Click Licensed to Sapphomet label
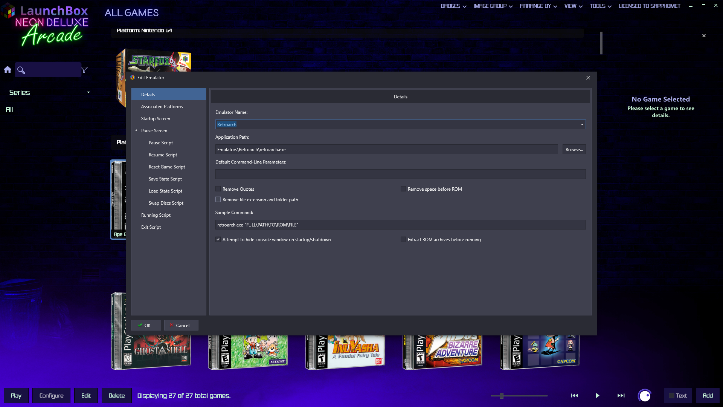Viewport: 723px width, 407px height. click(x=649, y=6)
